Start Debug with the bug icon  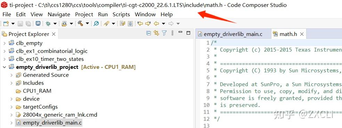pos(48,24)
